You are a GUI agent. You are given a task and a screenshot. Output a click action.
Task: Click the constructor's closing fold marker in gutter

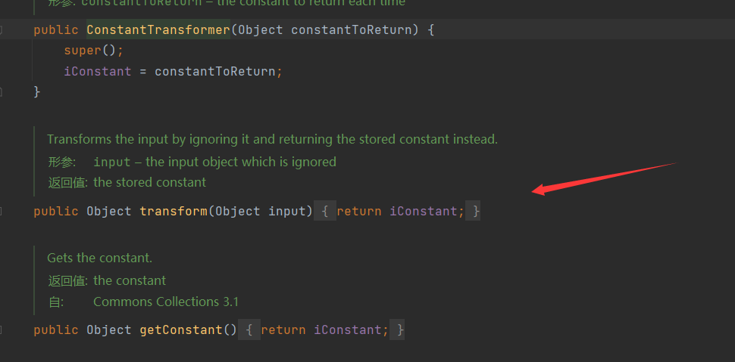tap(2, 91)
